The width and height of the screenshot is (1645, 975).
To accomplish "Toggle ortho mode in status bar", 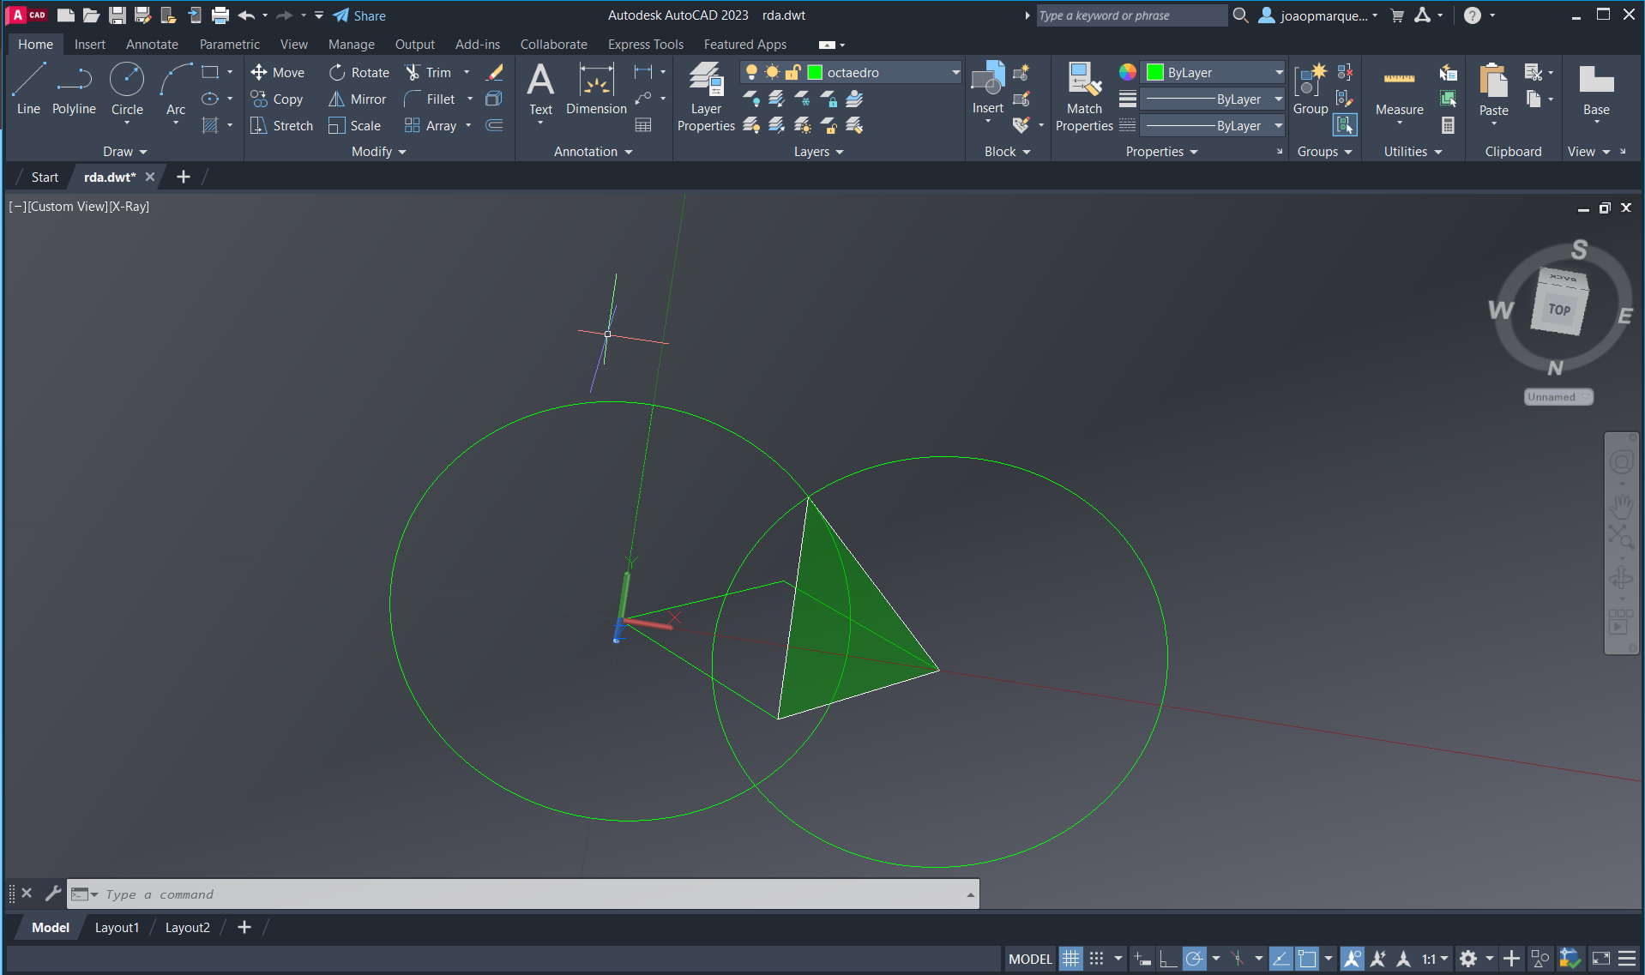I will pyautogui.click(x=1167, y=959).
